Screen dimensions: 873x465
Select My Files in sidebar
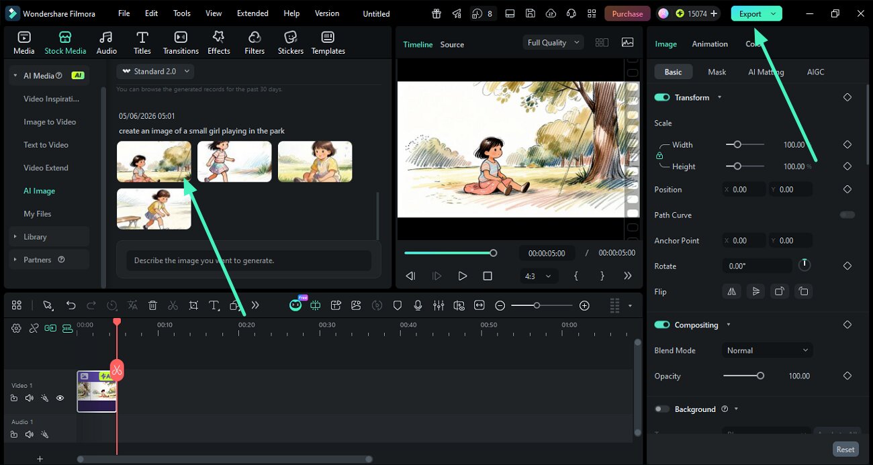(x=38, y=213)
